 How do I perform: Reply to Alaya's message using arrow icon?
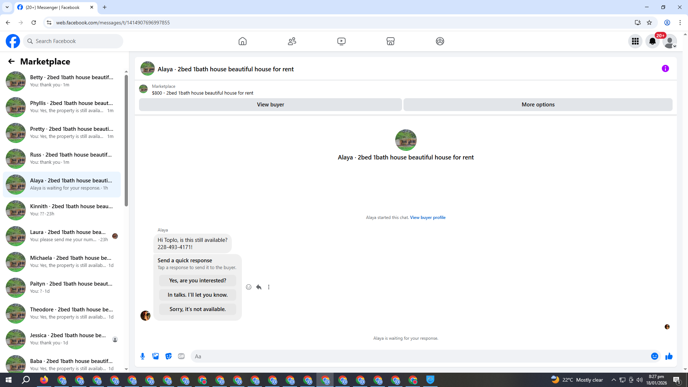click(x=259, y=287)
